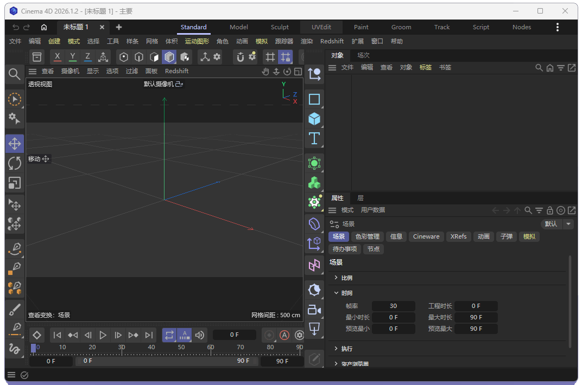Image resolution: width=582 pixels, height=385 pixels.
Task: Select the Scale tool
Action: point(15,183)
